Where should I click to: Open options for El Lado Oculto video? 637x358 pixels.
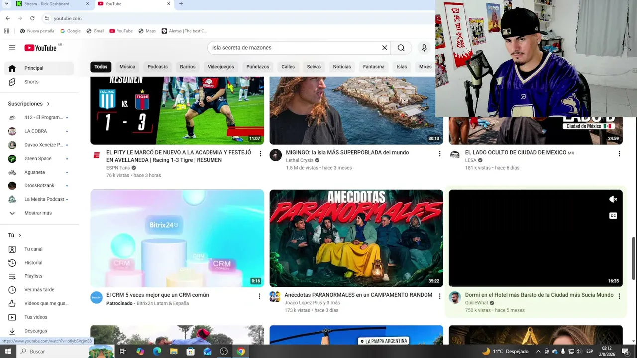(619, 154)
